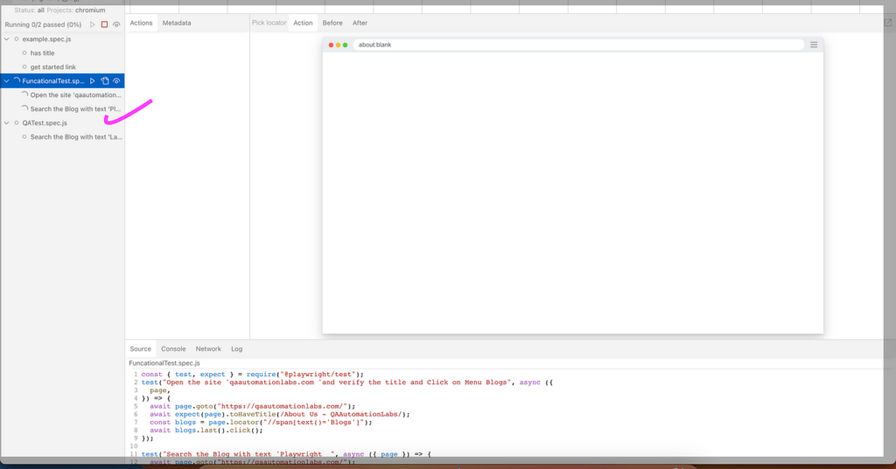
Task: Run FuncationalTest spec using its play icon
Action: [x=92, y=81]
